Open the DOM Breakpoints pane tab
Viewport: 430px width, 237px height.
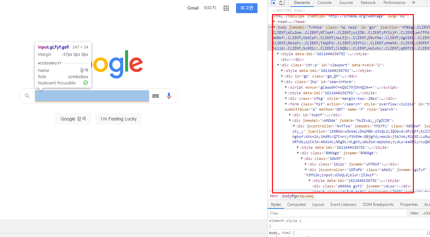pos(378,204)
